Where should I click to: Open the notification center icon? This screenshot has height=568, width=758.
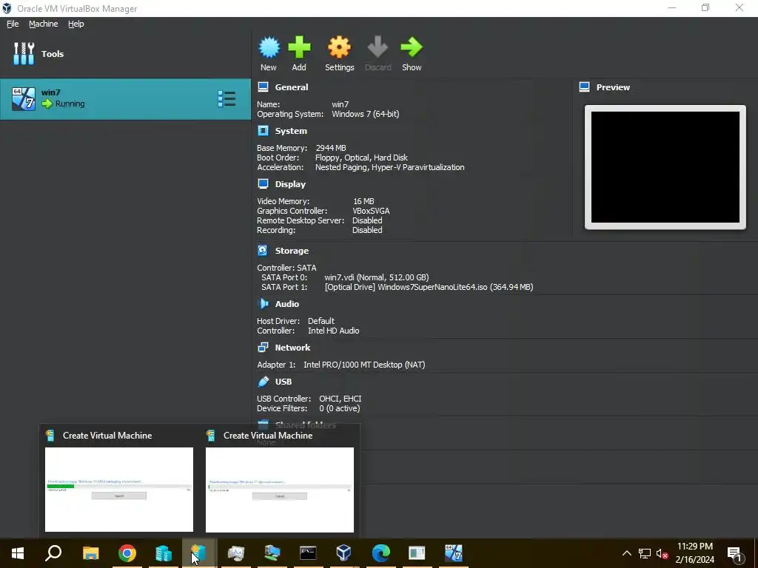(x=735, y=554)
